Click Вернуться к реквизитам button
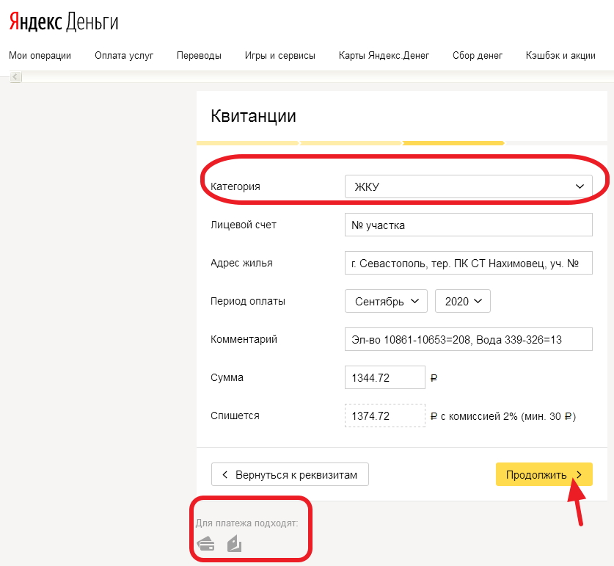Viewport: 614px width, 566px height. [290, 475]
